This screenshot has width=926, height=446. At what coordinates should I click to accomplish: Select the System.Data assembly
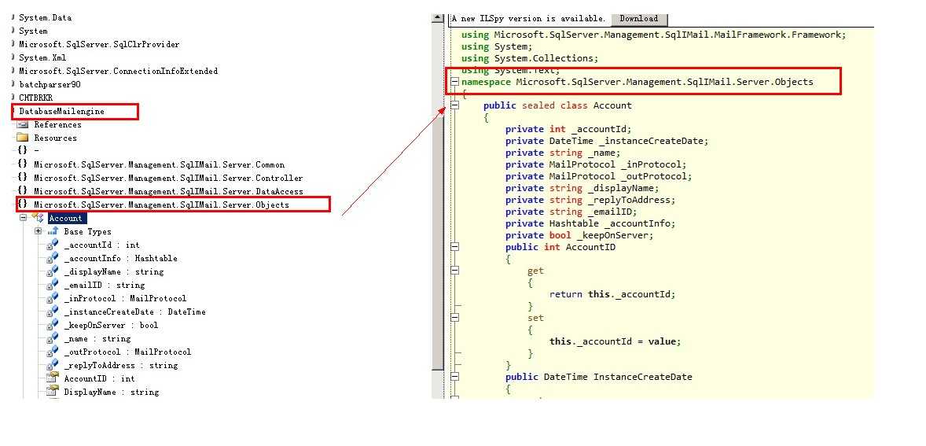(x=45, y=18)
